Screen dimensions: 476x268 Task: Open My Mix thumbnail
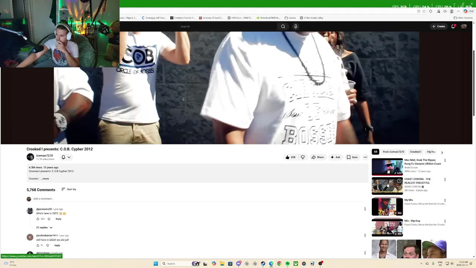(387, 207)
